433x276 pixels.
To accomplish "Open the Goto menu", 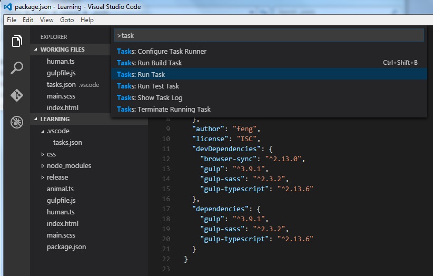I will [x=67, y=20].
